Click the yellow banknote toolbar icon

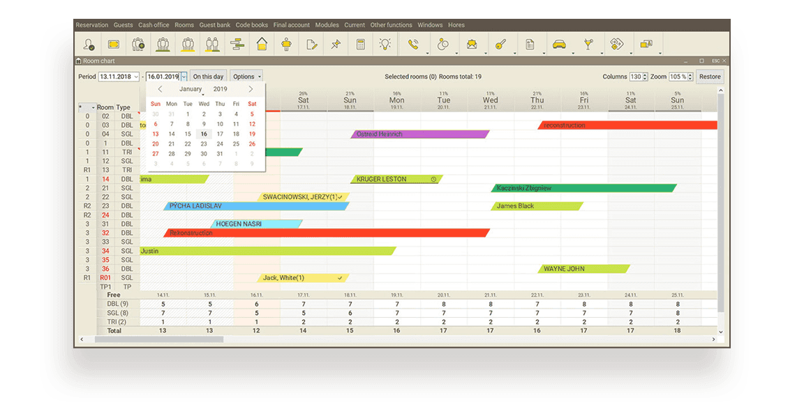(x=113, y=45)
